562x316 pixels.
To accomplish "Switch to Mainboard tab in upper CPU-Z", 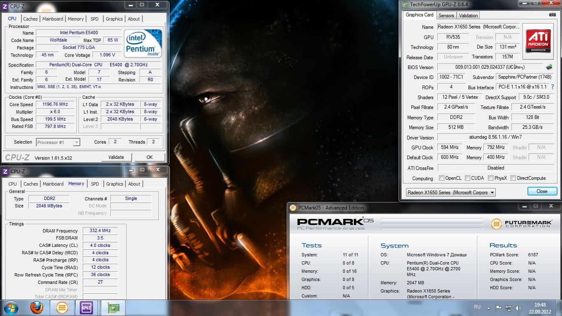I will click(53, 19).
